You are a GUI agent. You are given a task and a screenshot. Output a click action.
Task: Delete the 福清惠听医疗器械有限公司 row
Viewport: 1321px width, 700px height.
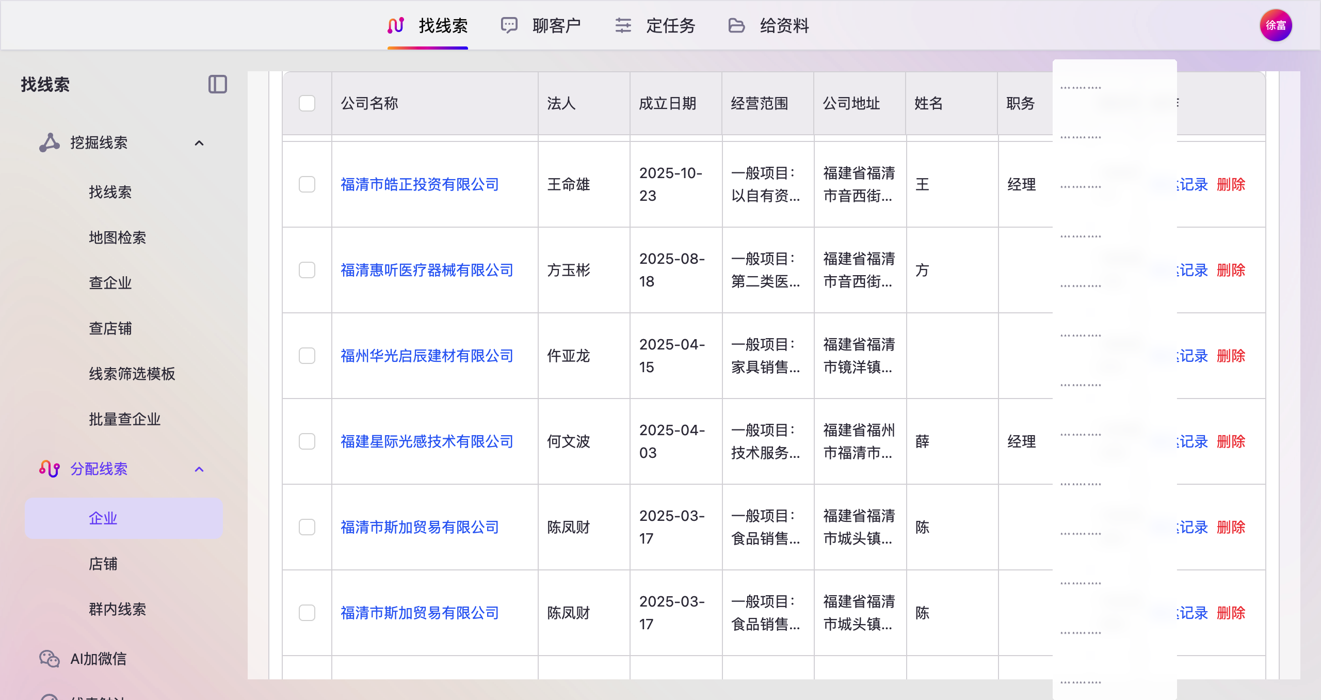(x=1231, y=270)
